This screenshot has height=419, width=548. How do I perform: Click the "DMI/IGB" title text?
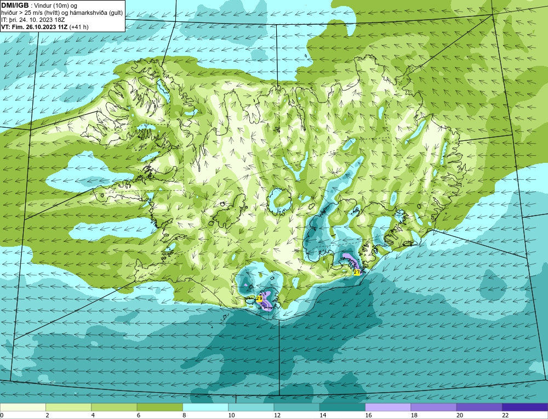(x=15, y=5)
